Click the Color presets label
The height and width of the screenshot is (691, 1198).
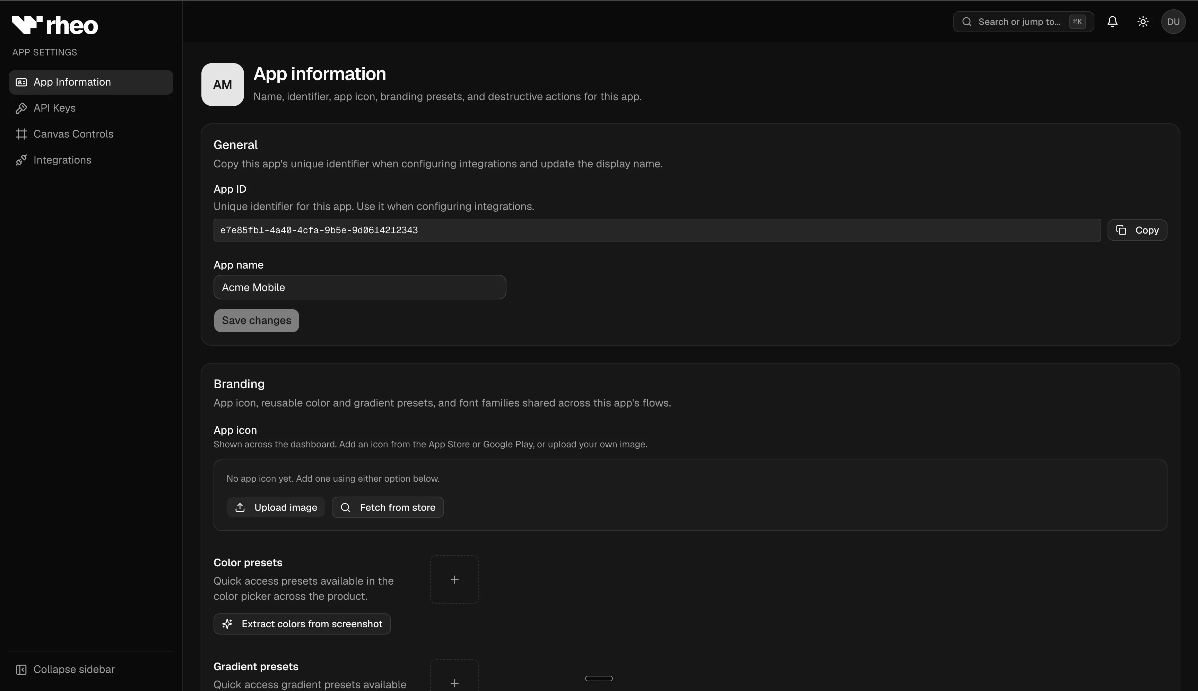[248, 562]
